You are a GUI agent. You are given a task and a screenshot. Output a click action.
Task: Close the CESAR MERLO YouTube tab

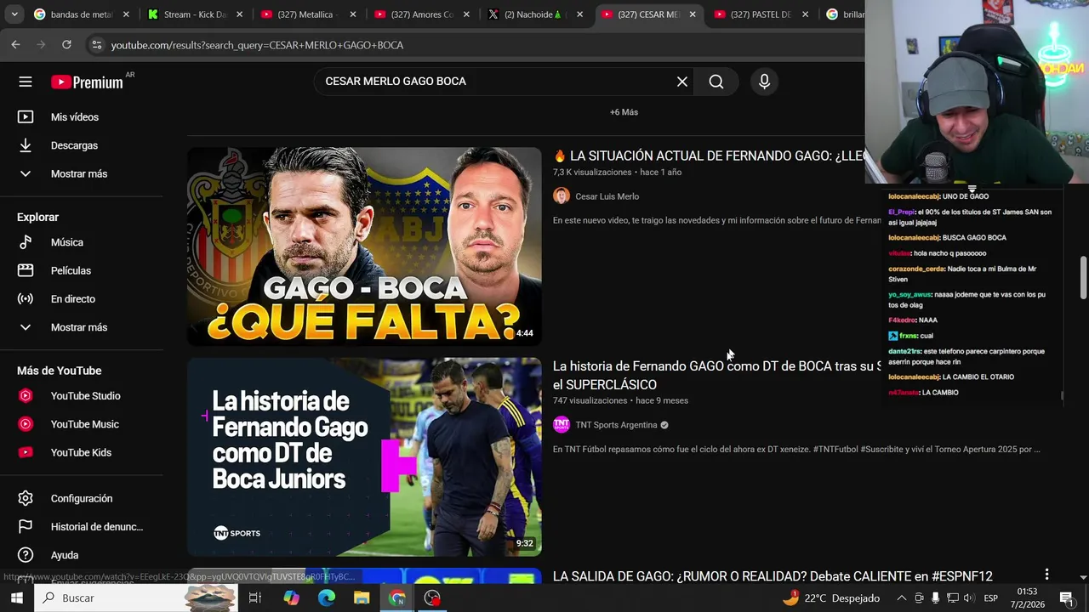click(x=693, y=14)
